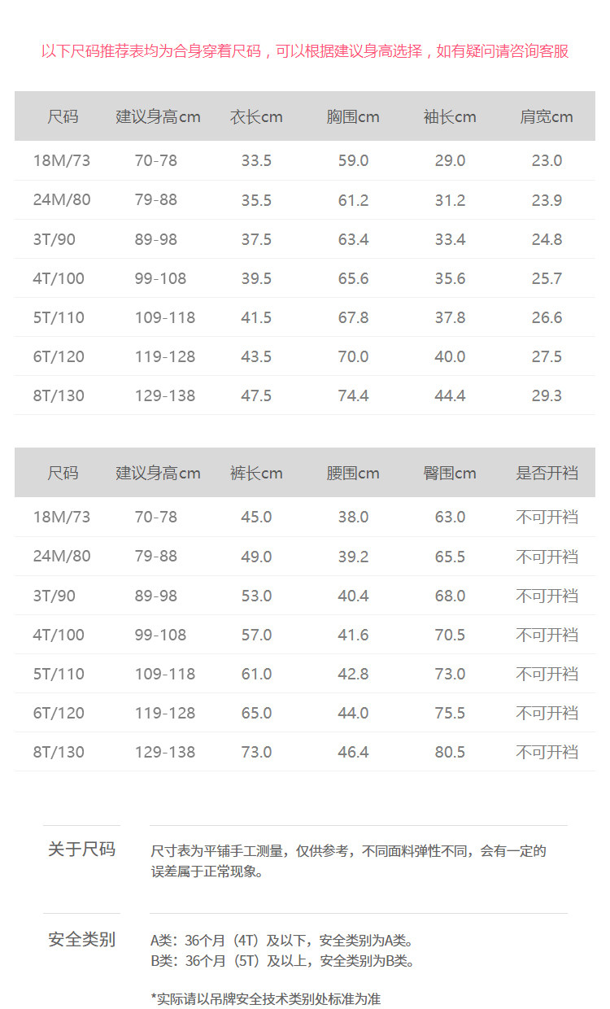Click the 腰围cm column header

coord(353,473)
